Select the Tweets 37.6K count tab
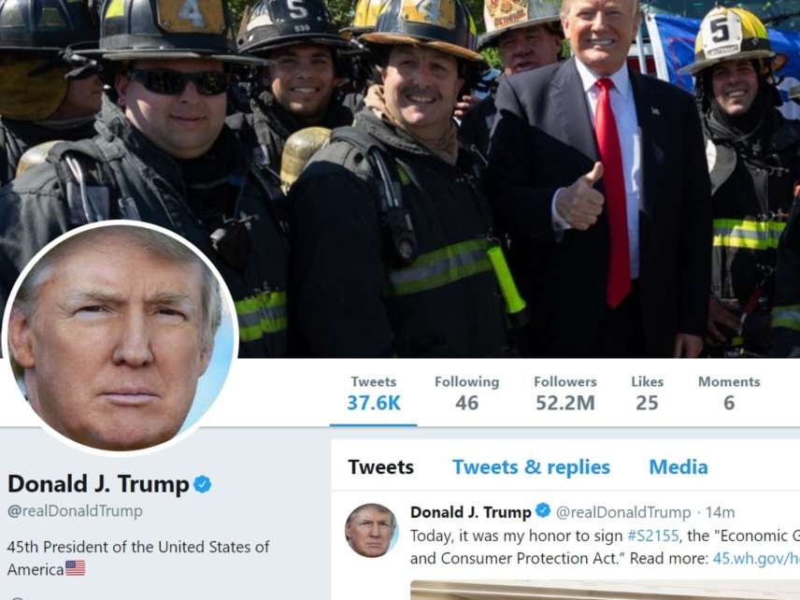 click(374, 393)
